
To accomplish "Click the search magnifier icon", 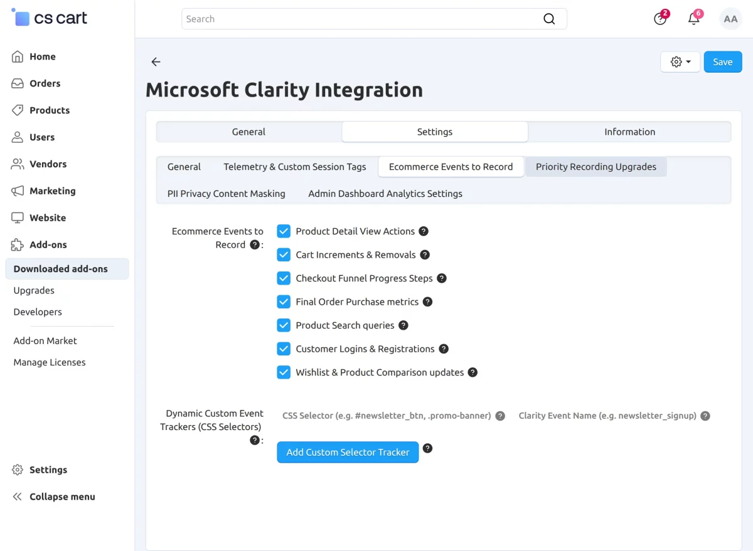I will [x=549, y=19].
